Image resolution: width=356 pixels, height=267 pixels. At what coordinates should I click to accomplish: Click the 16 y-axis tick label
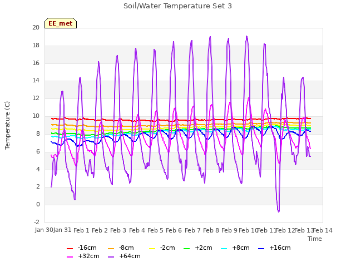point(36,63)
